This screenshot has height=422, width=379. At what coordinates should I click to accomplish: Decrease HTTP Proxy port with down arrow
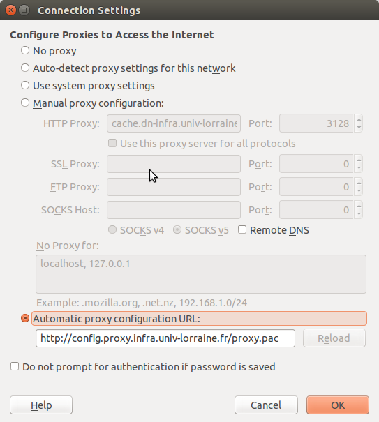click(x=359, y=128)
